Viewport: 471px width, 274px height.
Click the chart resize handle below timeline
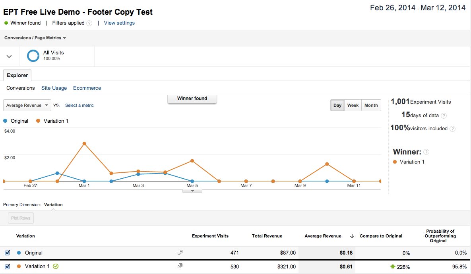pos(192,191)
